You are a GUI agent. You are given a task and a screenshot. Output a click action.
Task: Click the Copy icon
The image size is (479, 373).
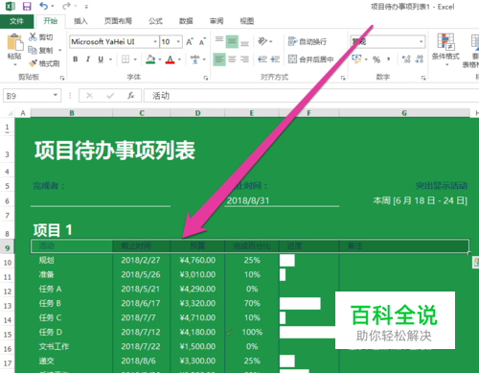(x=33, y=50)
